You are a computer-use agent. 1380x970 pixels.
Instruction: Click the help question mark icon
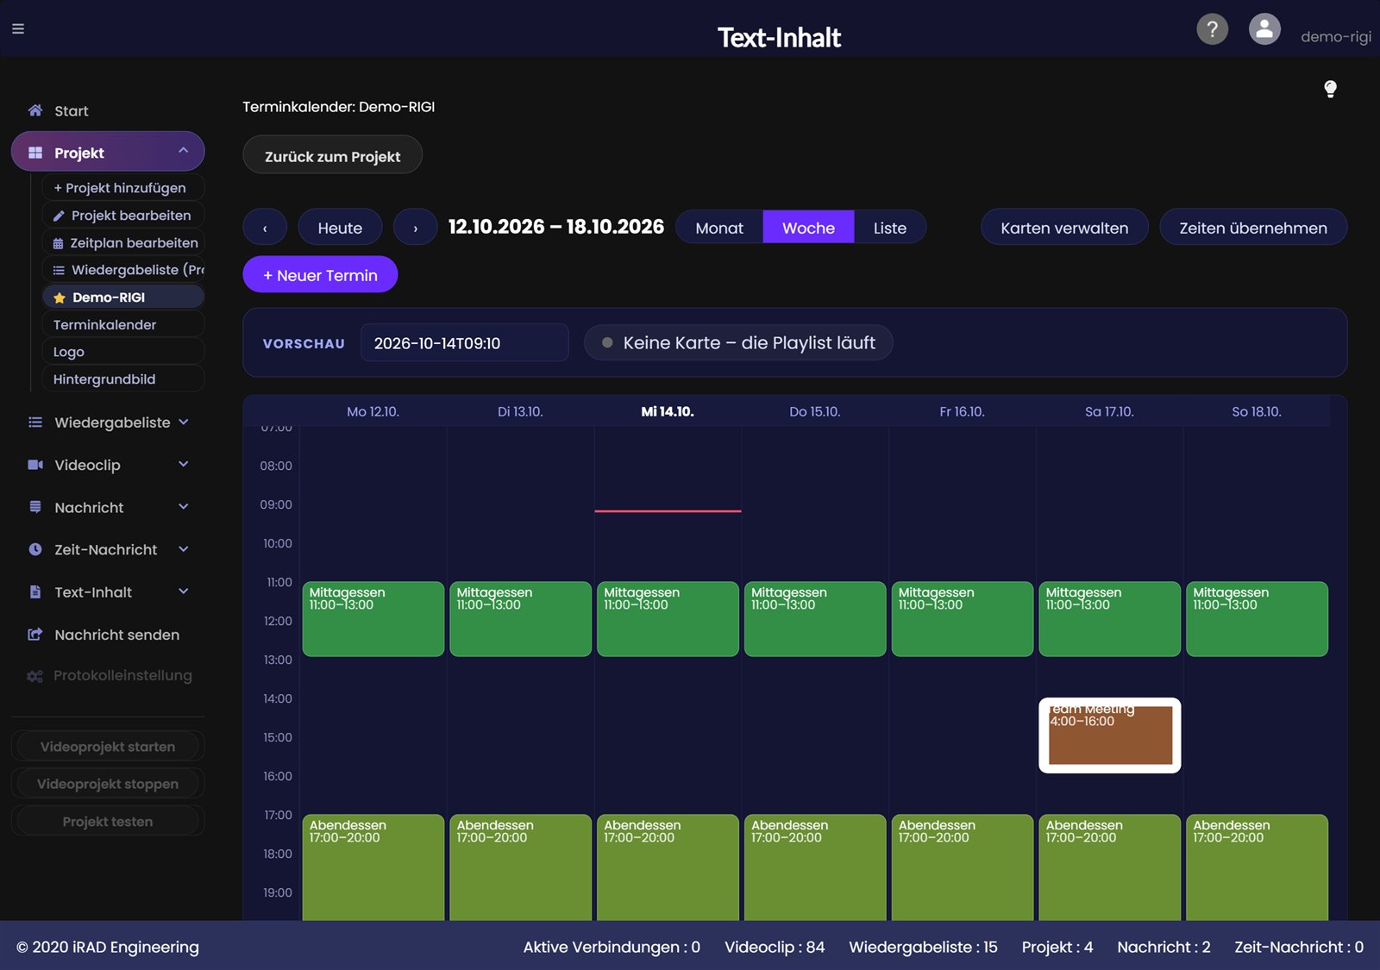click(x=1212, y=29)
